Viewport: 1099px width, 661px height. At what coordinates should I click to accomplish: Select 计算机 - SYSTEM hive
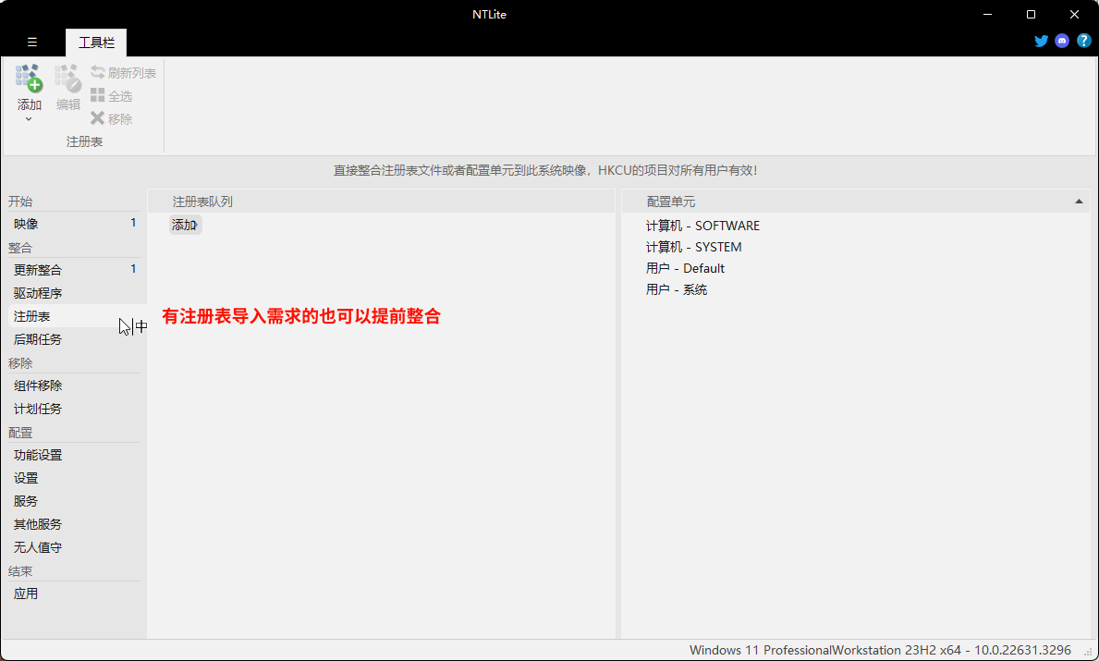tap(693, 247)
